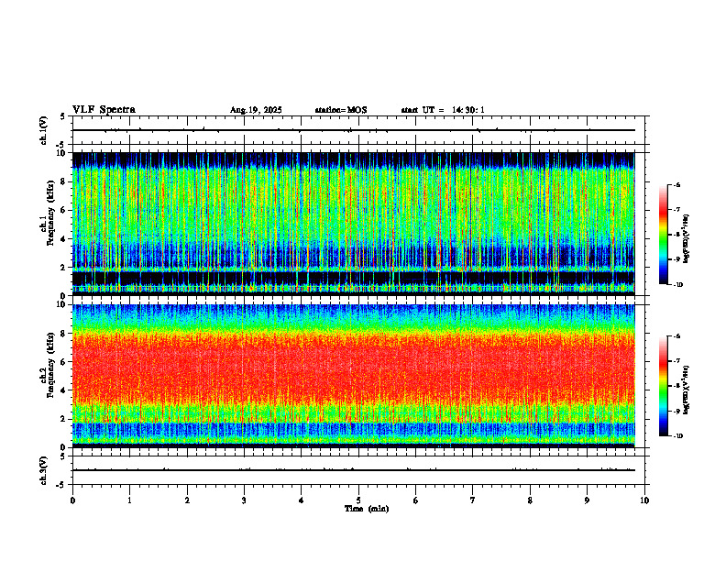Click the ch.2 red-band spectrogram plot

coord(354,376)
